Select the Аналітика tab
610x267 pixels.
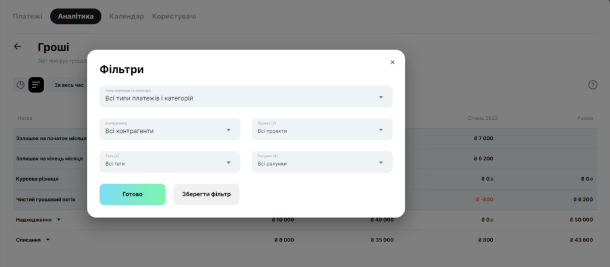coord(76,16)
